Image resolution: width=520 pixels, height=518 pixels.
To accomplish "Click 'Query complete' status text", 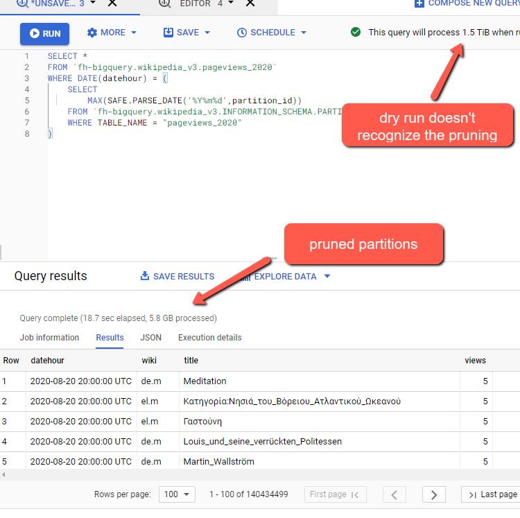I will coord(118,318).
